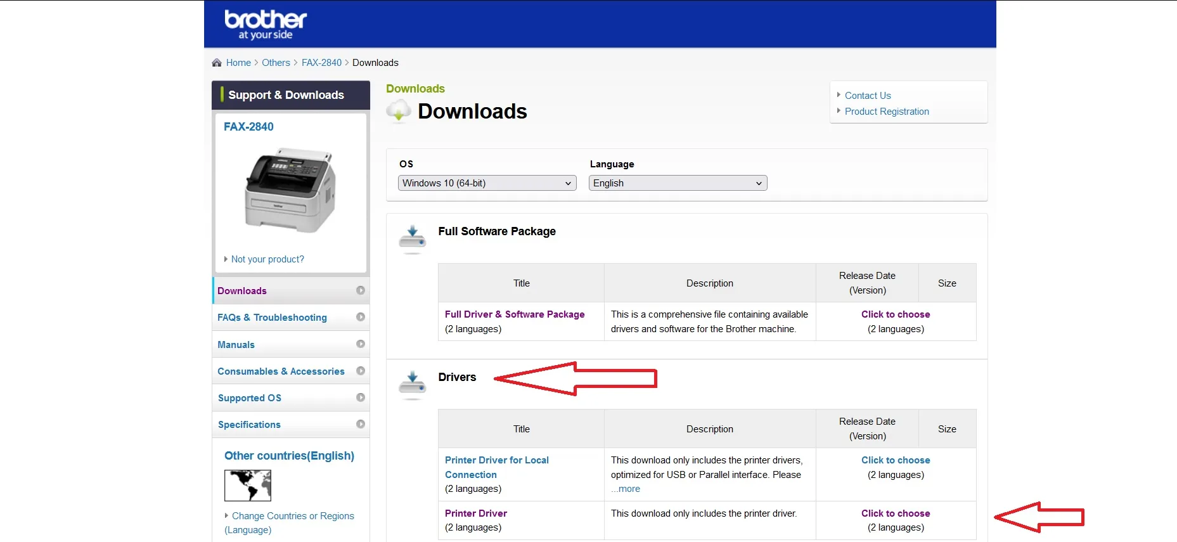Click the Downloads cloud icon by heading
Screen dimensions: 1177x542
click(399, 112)
